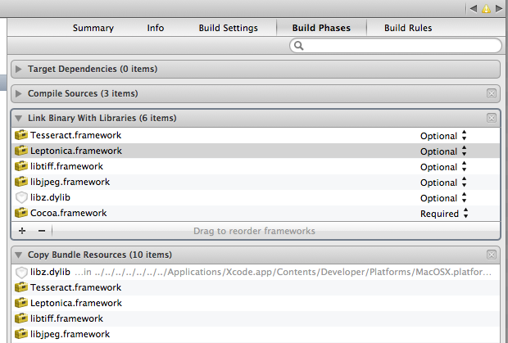Collapse the Copy Bundle Resources section

[19, 255]
